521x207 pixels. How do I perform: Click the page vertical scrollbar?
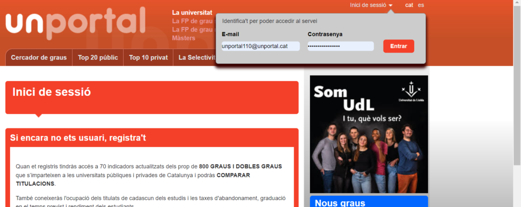pos(517,101)
